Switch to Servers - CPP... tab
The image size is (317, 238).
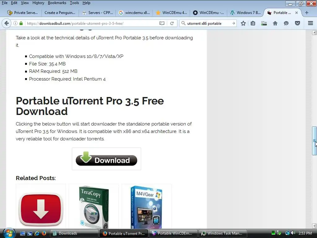coord(97,12)
